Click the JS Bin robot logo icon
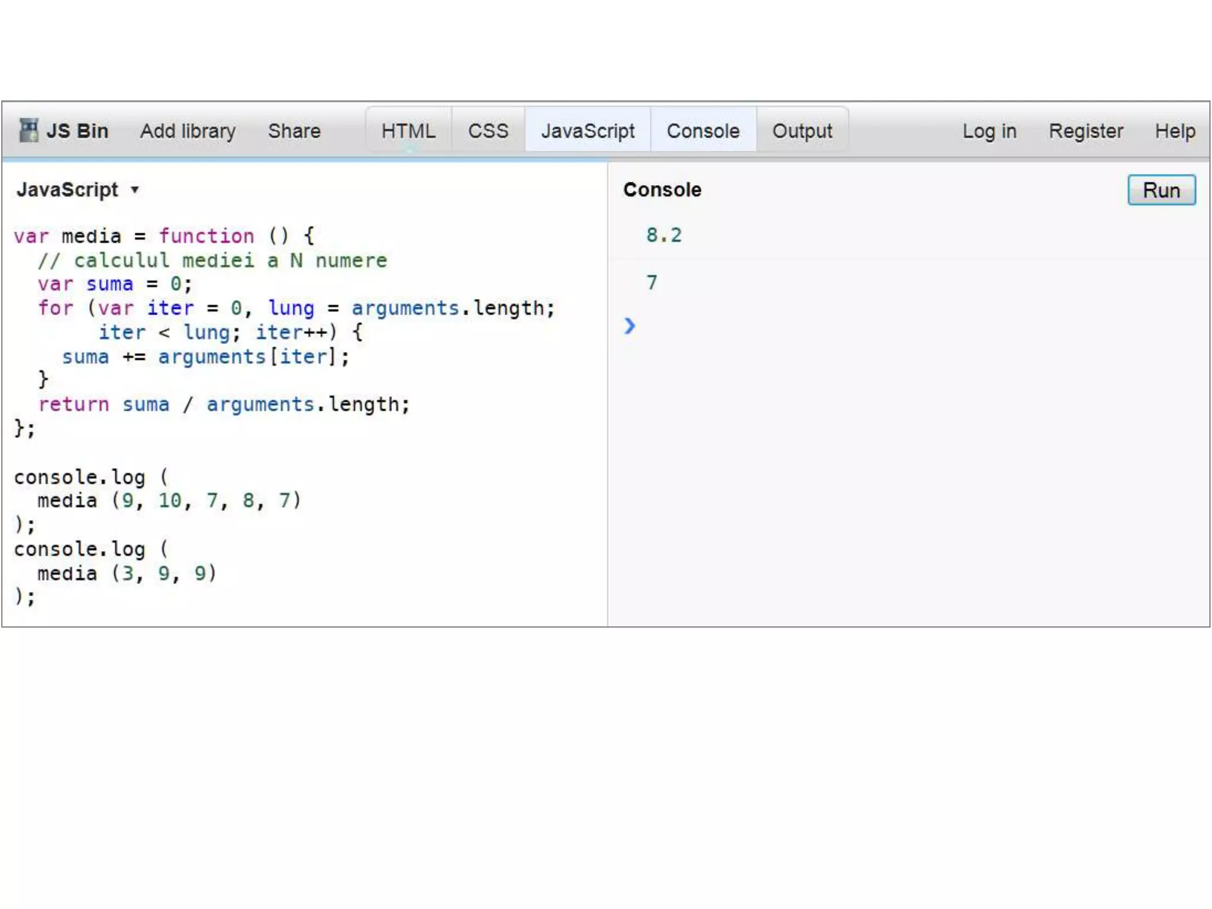 coord(28,130)
